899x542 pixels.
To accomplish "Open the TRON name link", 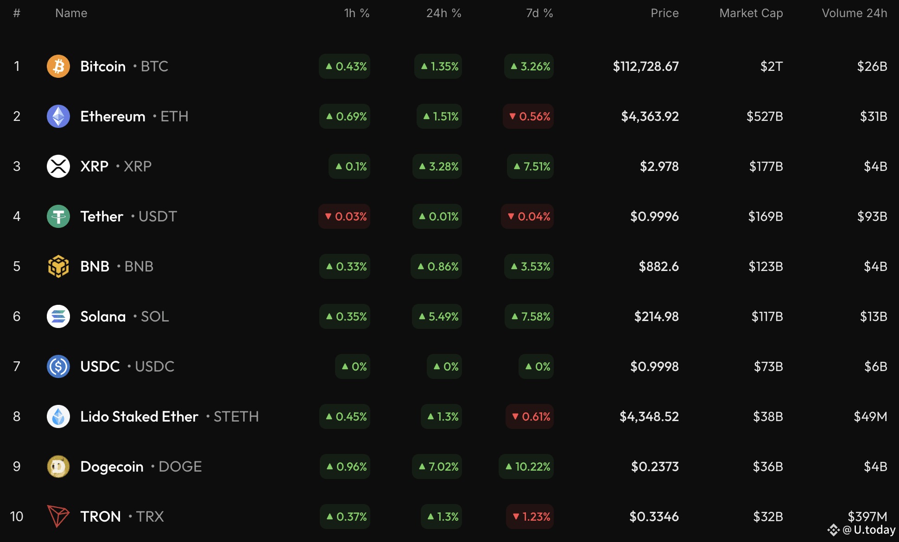I will click(x=101, y=517).
